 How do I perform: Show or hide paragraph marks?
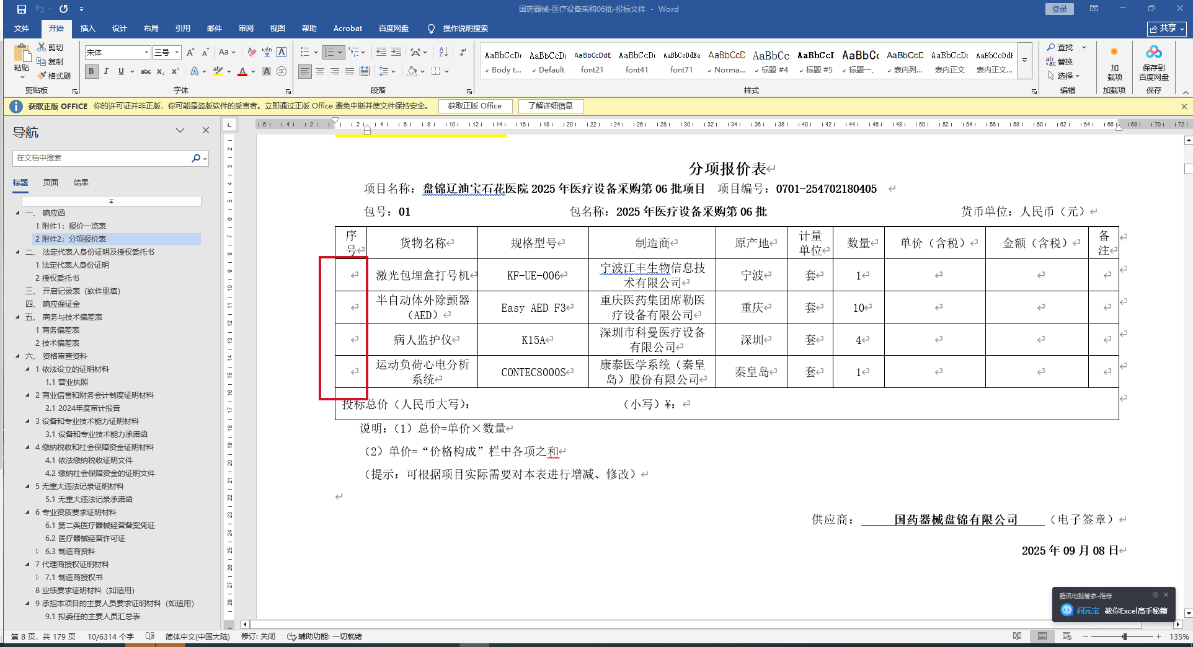click(463, 53)
